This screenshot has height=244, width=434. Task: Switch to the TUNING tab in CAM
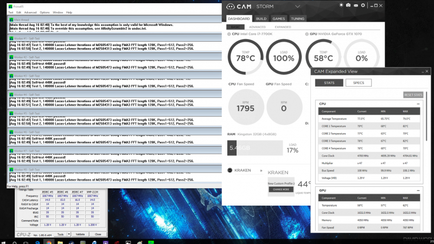click(297, 19)
